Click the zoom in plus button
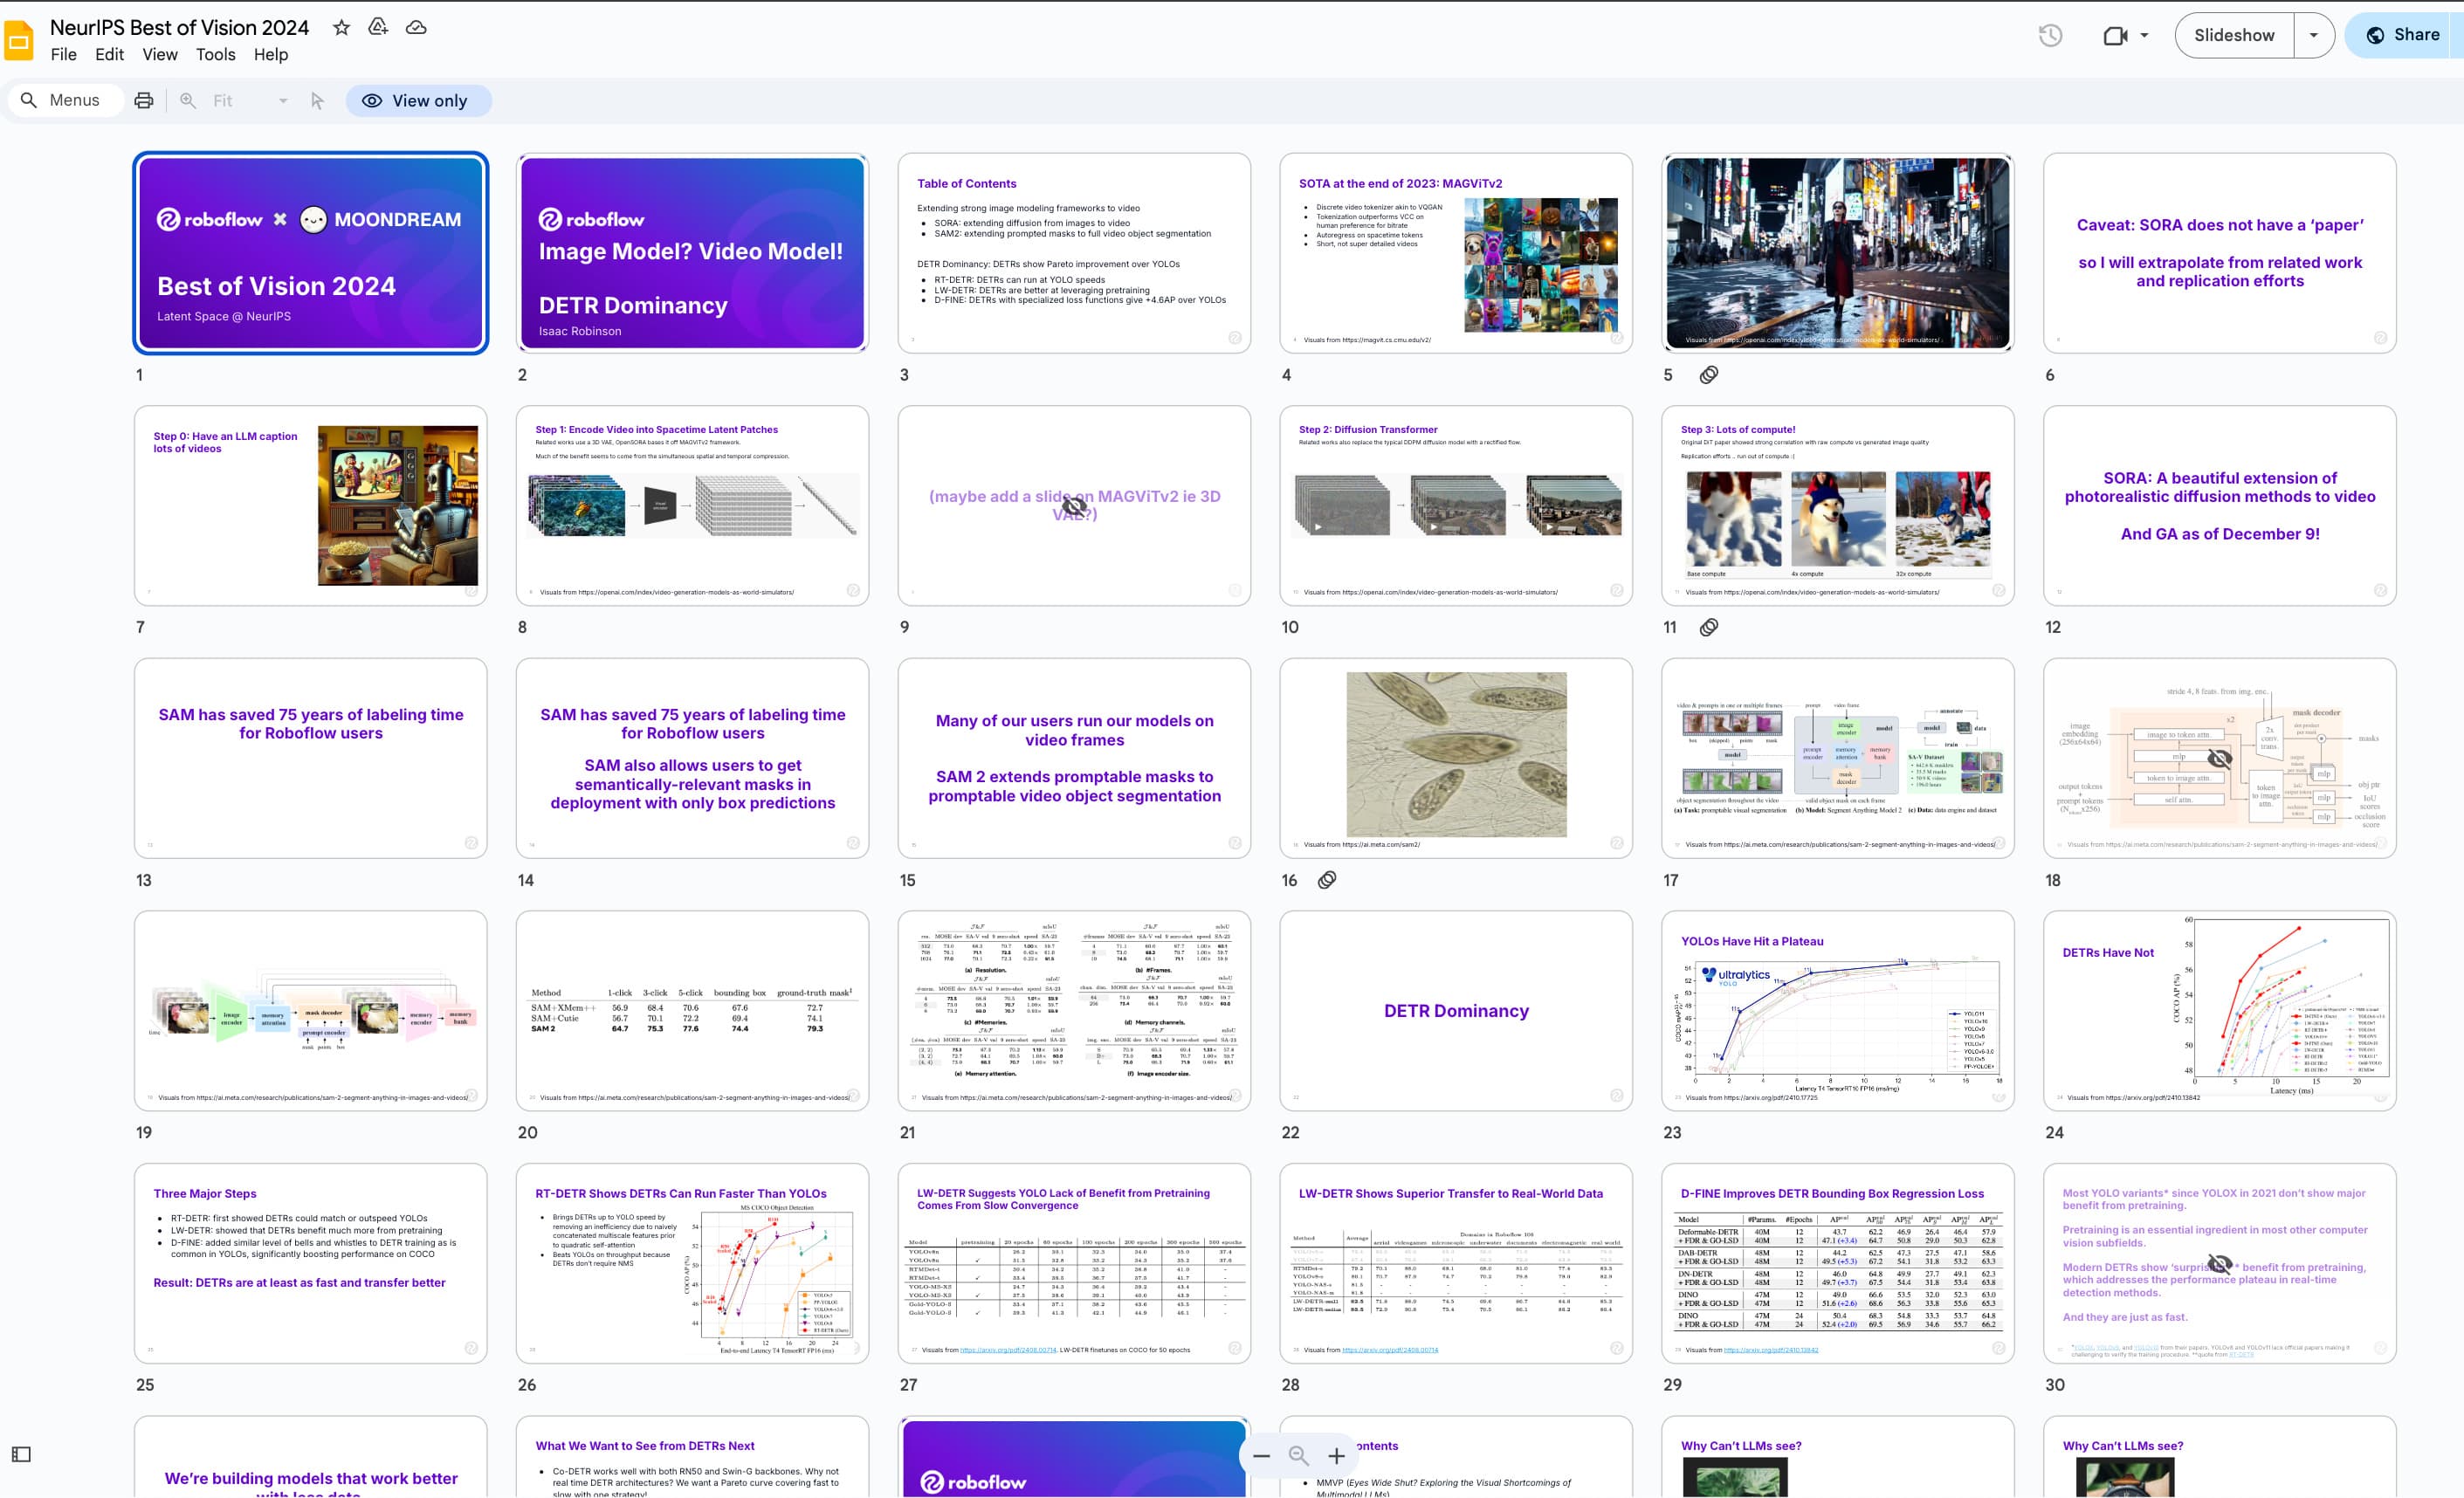 [1336, 1456]
